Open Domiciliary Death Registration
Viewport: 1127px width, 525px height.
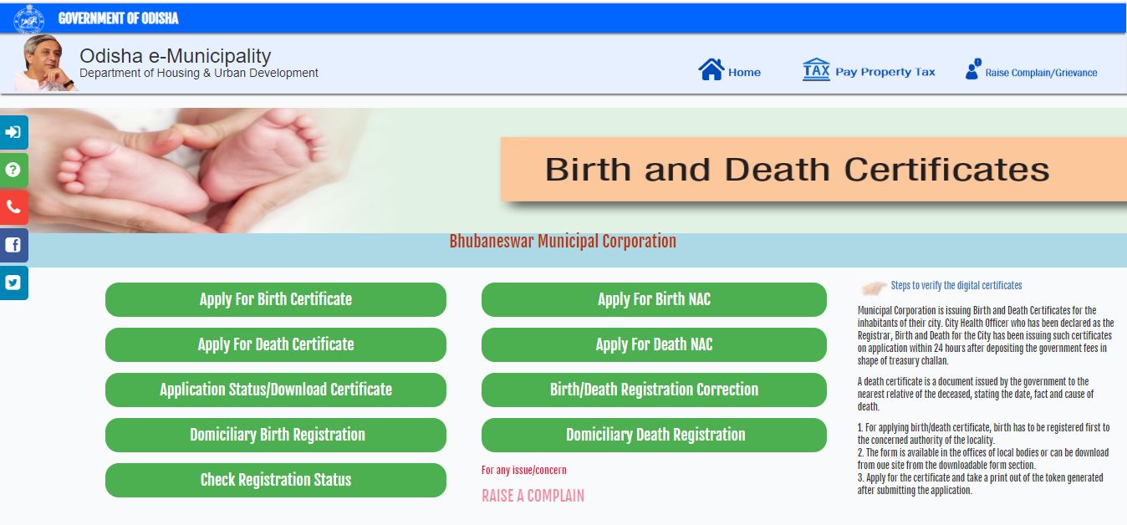pyautogui.click(x=654, y=435)
